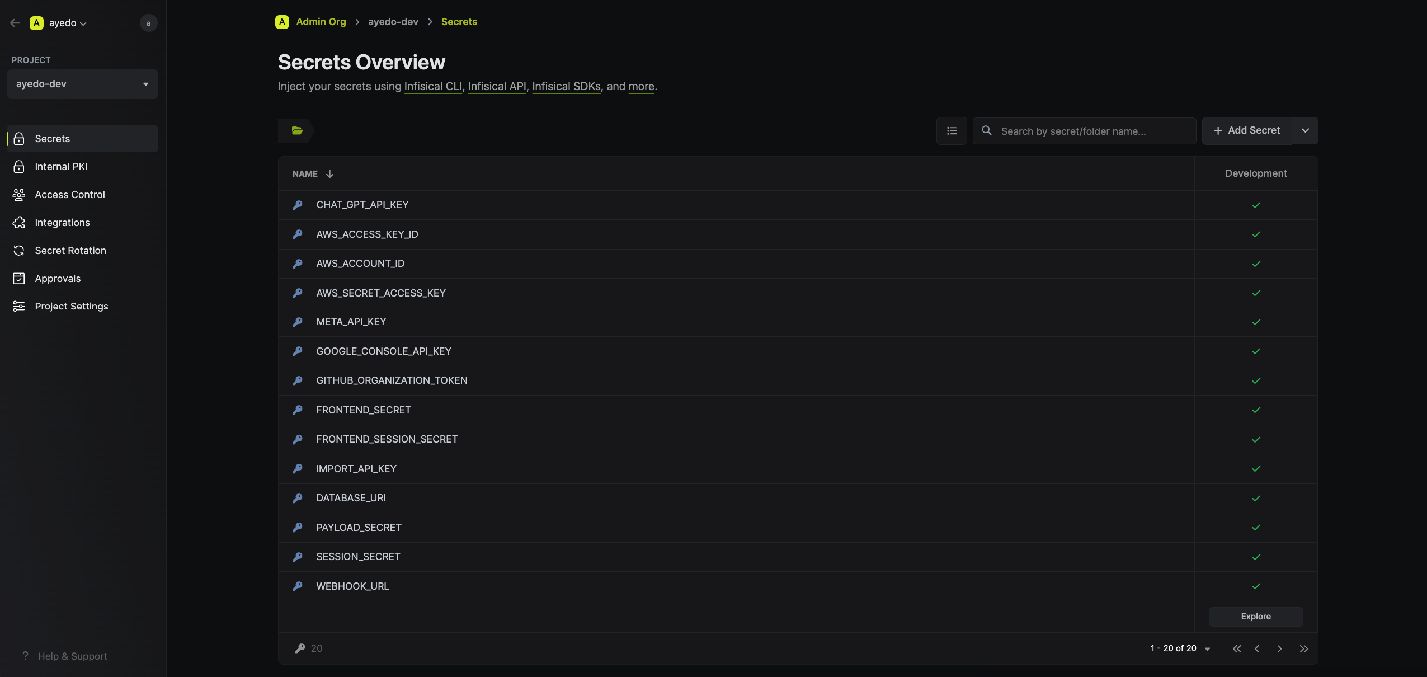Click the Secrets breadcrumb

tap(459, 22)
